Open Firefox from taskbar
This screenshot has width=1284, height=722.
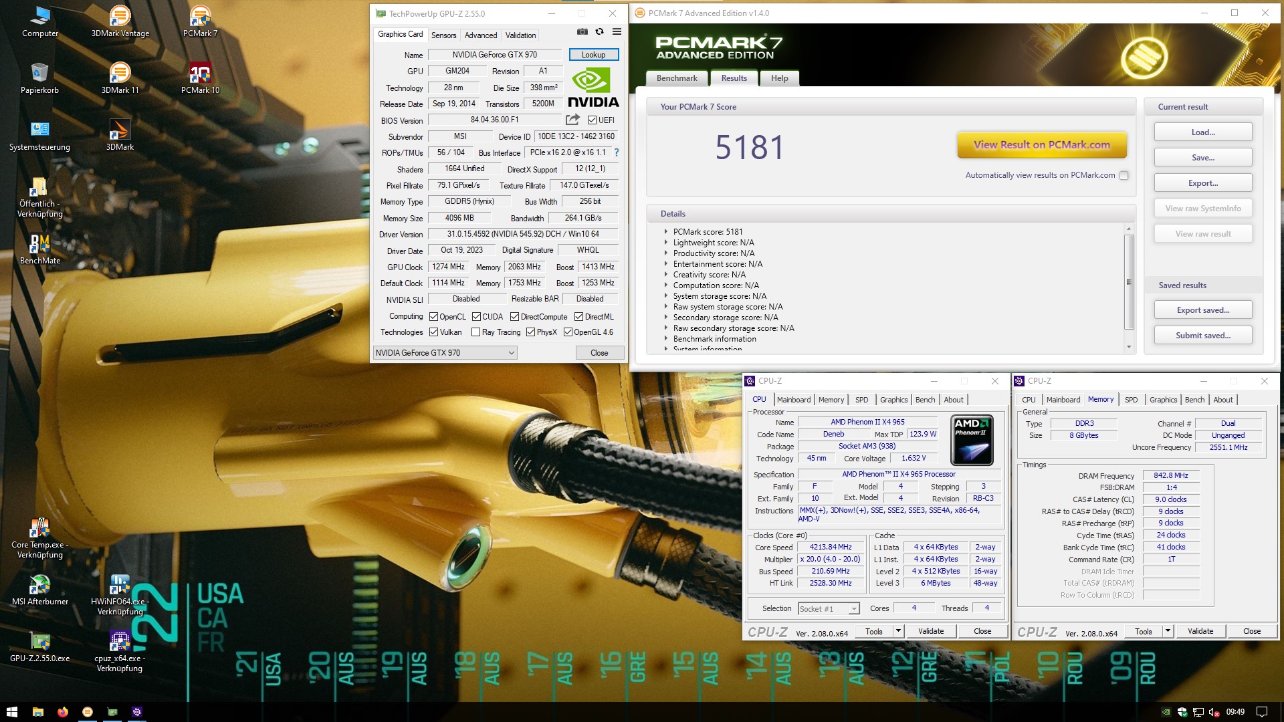[62, 712]
